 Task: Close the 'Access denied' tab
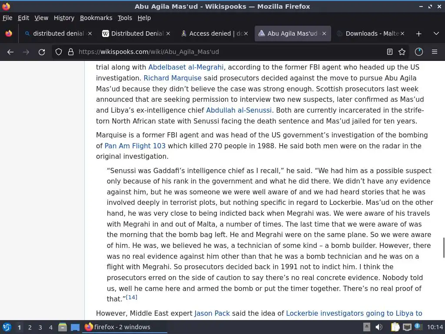click(246, 33)
